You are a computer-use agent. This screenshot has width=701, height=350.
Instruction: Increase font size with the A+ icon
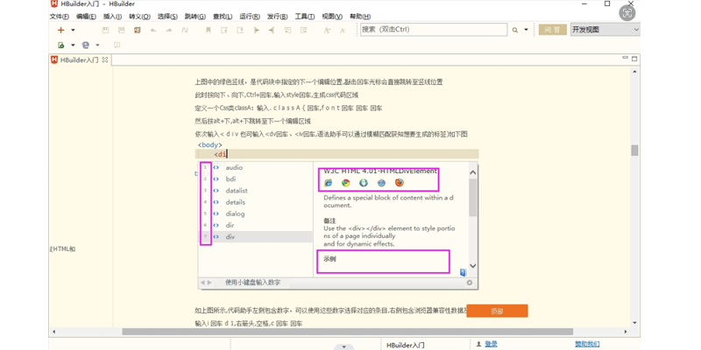coord(327,31)
